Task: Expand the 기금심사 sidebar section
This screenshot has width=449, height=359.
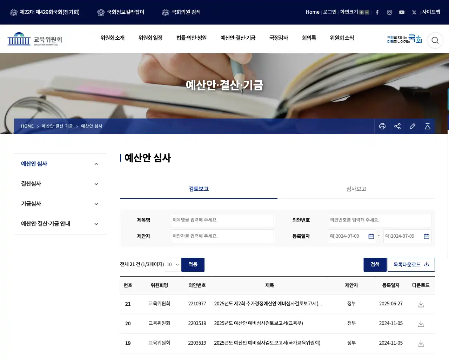Action: tap(96, 204)
